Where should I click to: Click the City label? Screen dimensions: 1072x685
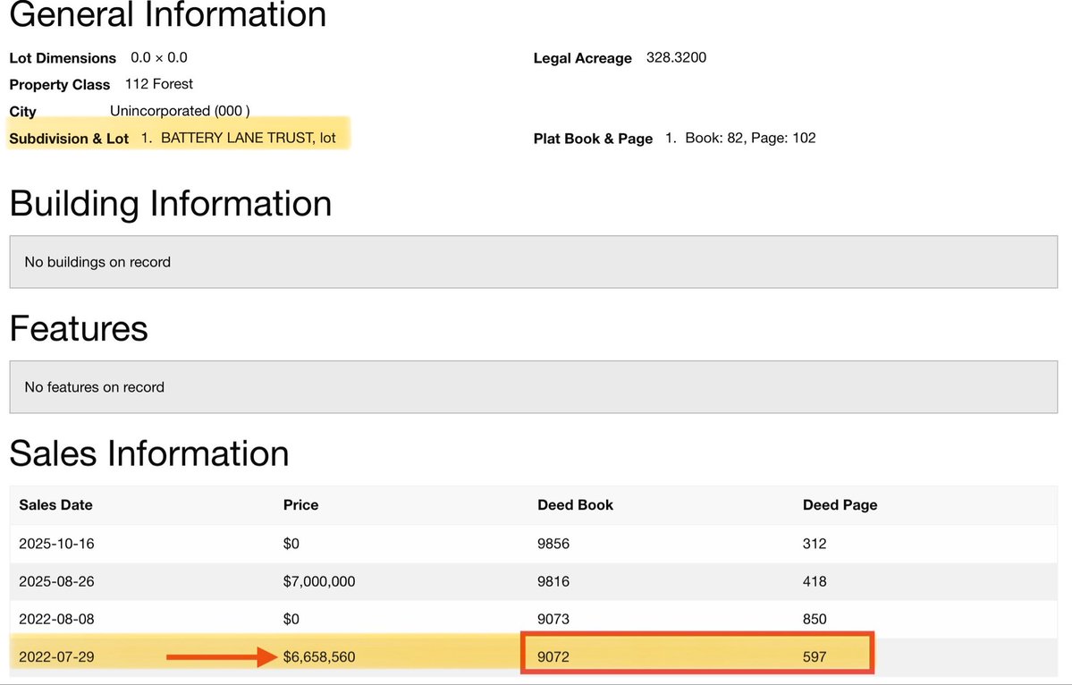(22, 112)
